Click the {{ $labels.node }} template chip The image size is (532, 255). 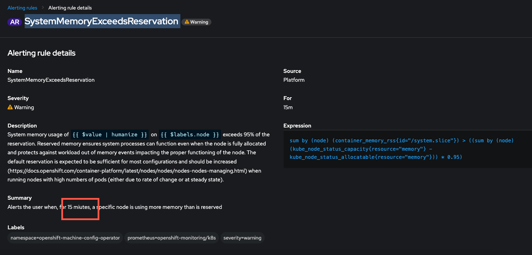[x=190, y=134]
